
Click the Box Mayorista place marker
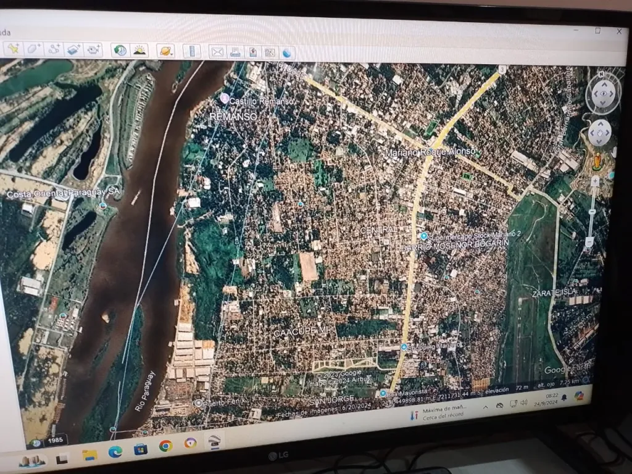tap(383, 393)
